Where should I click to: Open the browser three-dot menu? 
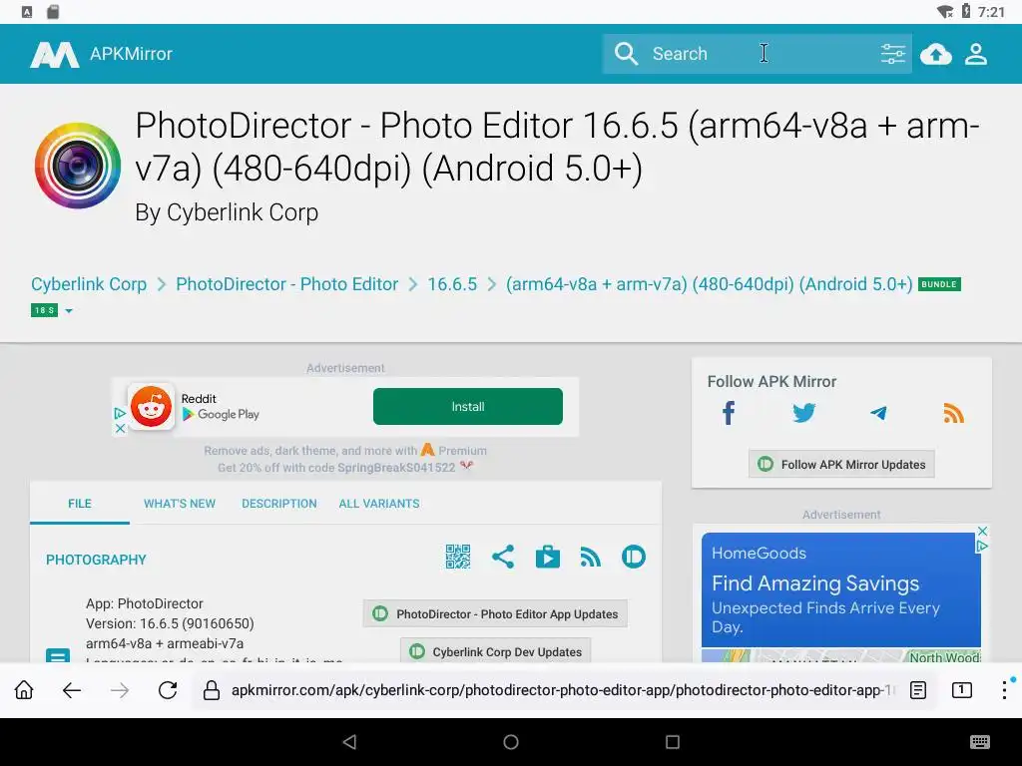coord(1004,690)
